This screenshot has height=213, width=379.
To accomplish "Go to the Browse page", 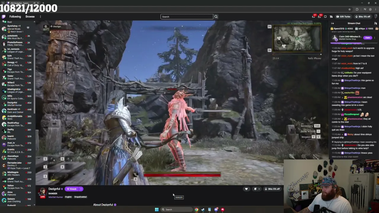I will click(30, 17).
